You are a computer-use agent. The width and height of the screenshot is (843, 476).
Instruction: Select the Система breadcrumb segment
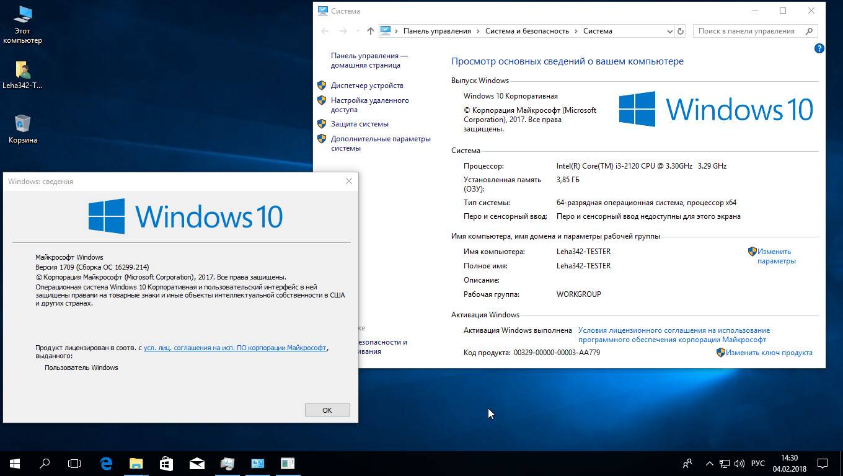pos(598,31)
